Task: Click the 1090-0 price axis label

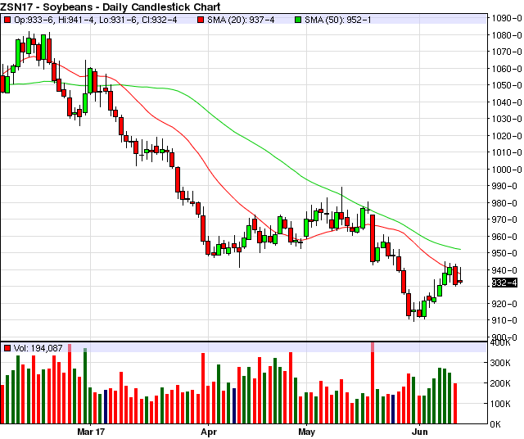Action: point(506,18)
